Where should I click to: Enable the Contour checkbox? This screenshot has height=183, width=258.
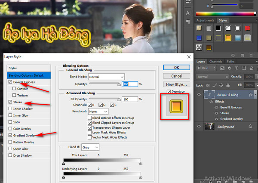coord(14,89)
